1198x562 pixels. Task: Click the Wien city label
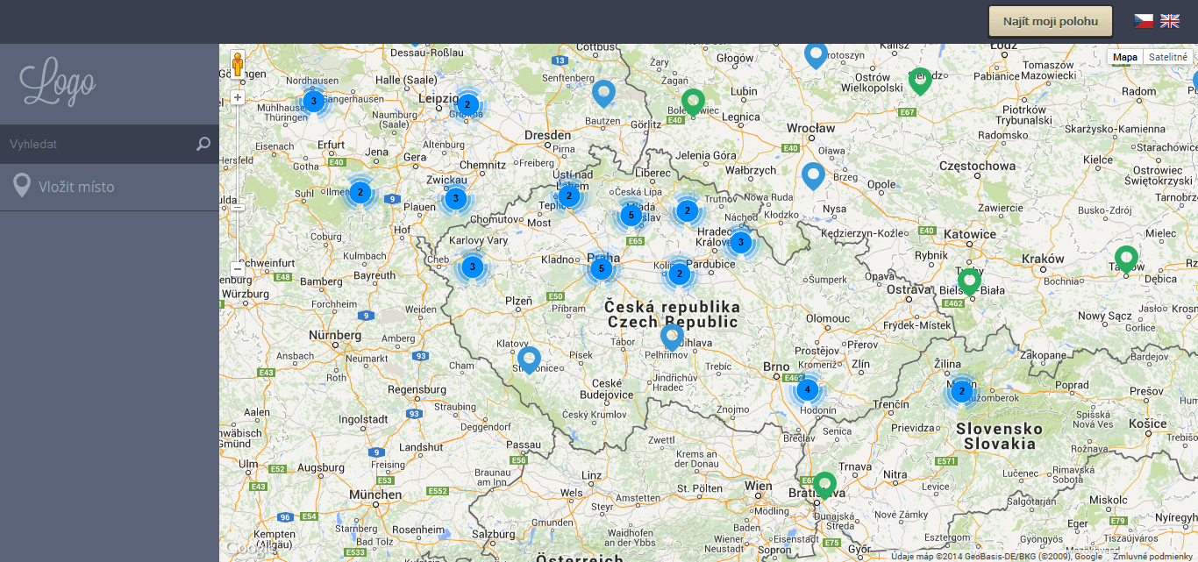click(758, 485)
